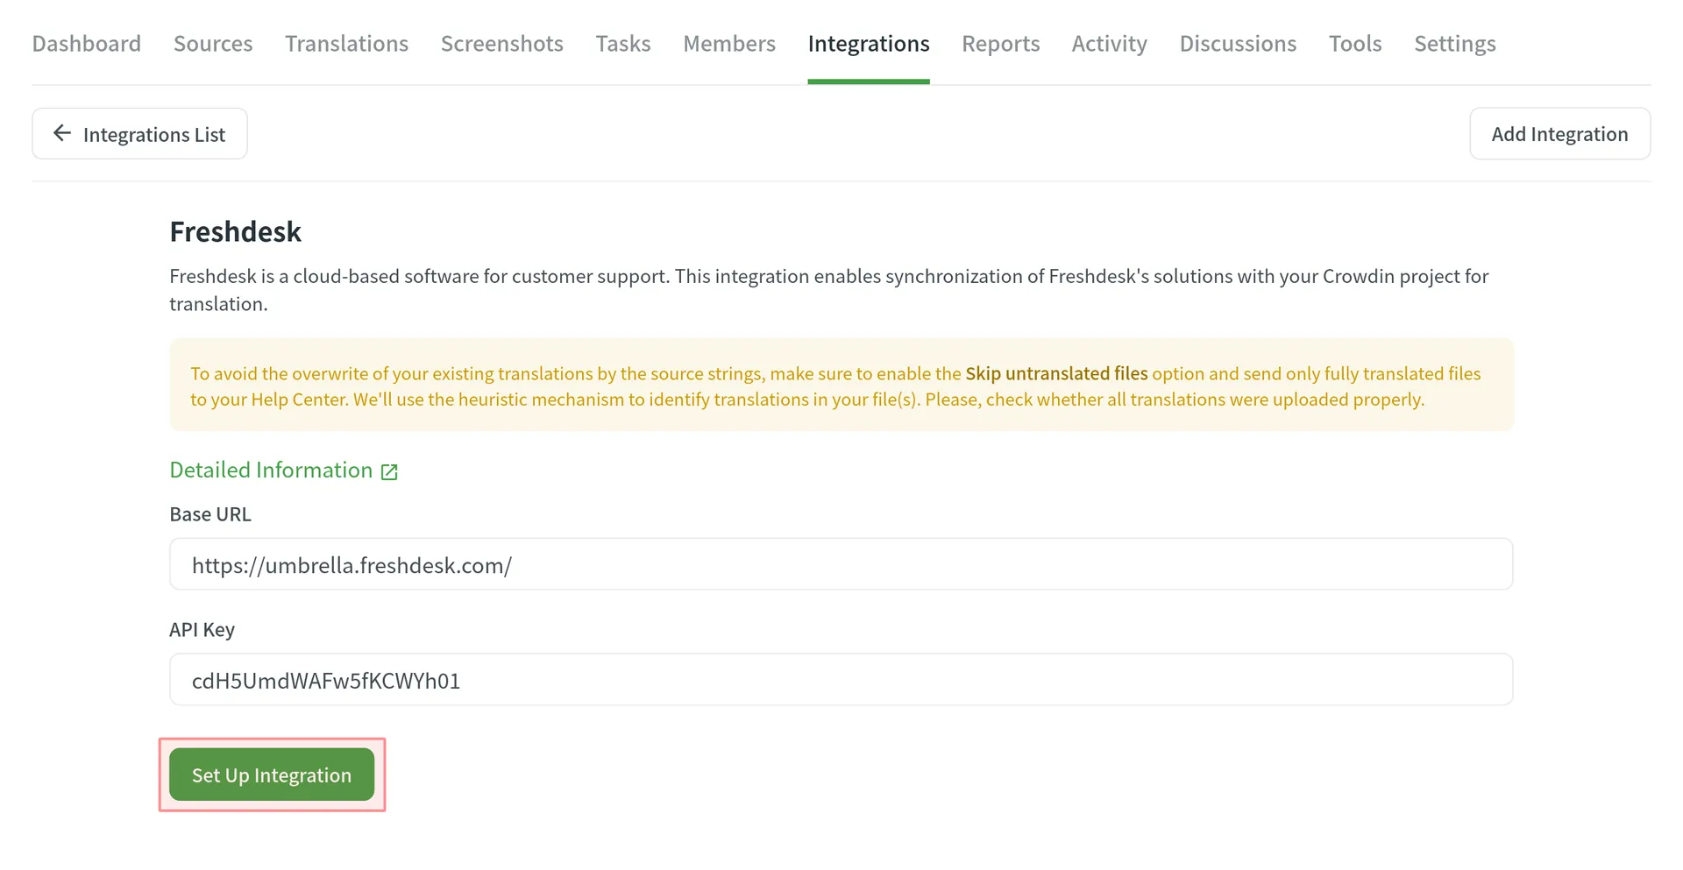
Task: Switch to the Discussions tab
Action: tap(1238, 44)
